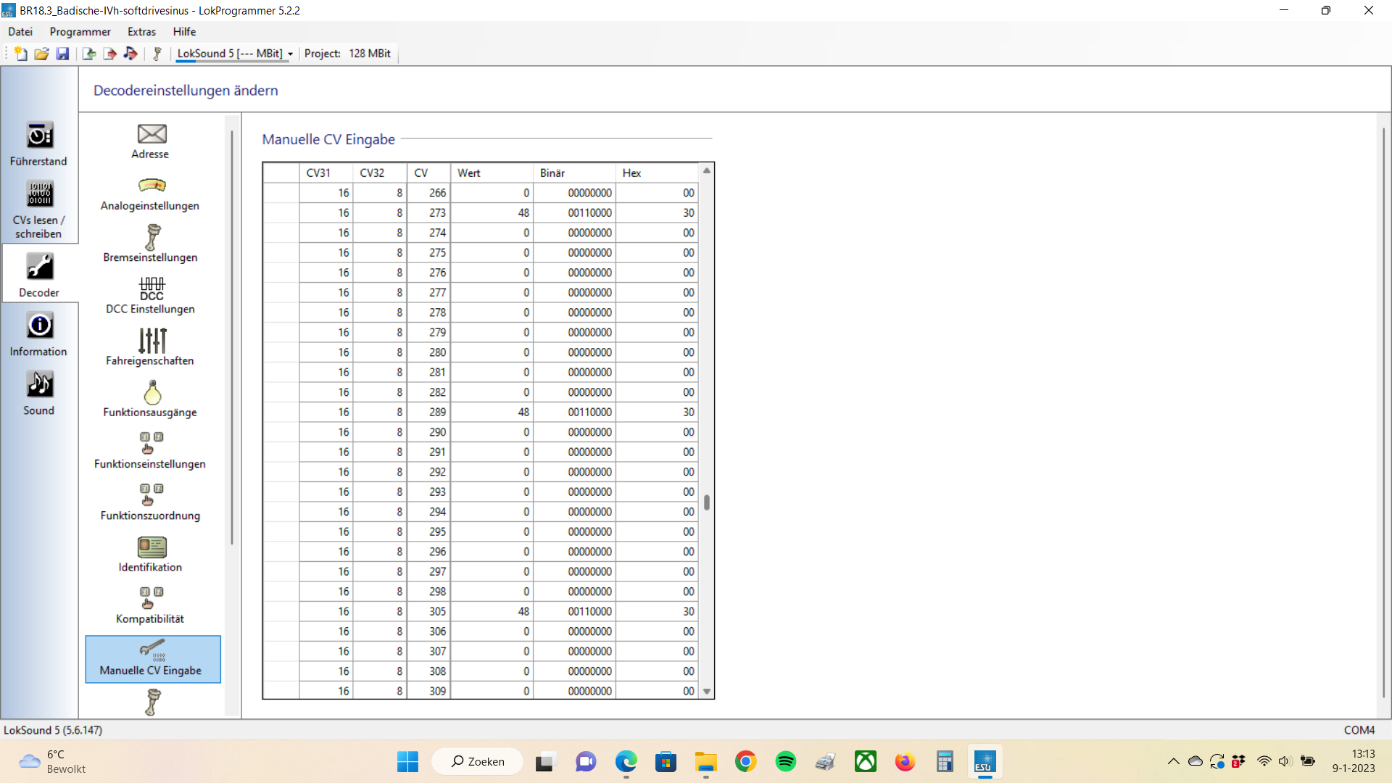Click scroll up arrow of CV table
This screenshot has width=1392, height=783.
click(x=707, y=171)
